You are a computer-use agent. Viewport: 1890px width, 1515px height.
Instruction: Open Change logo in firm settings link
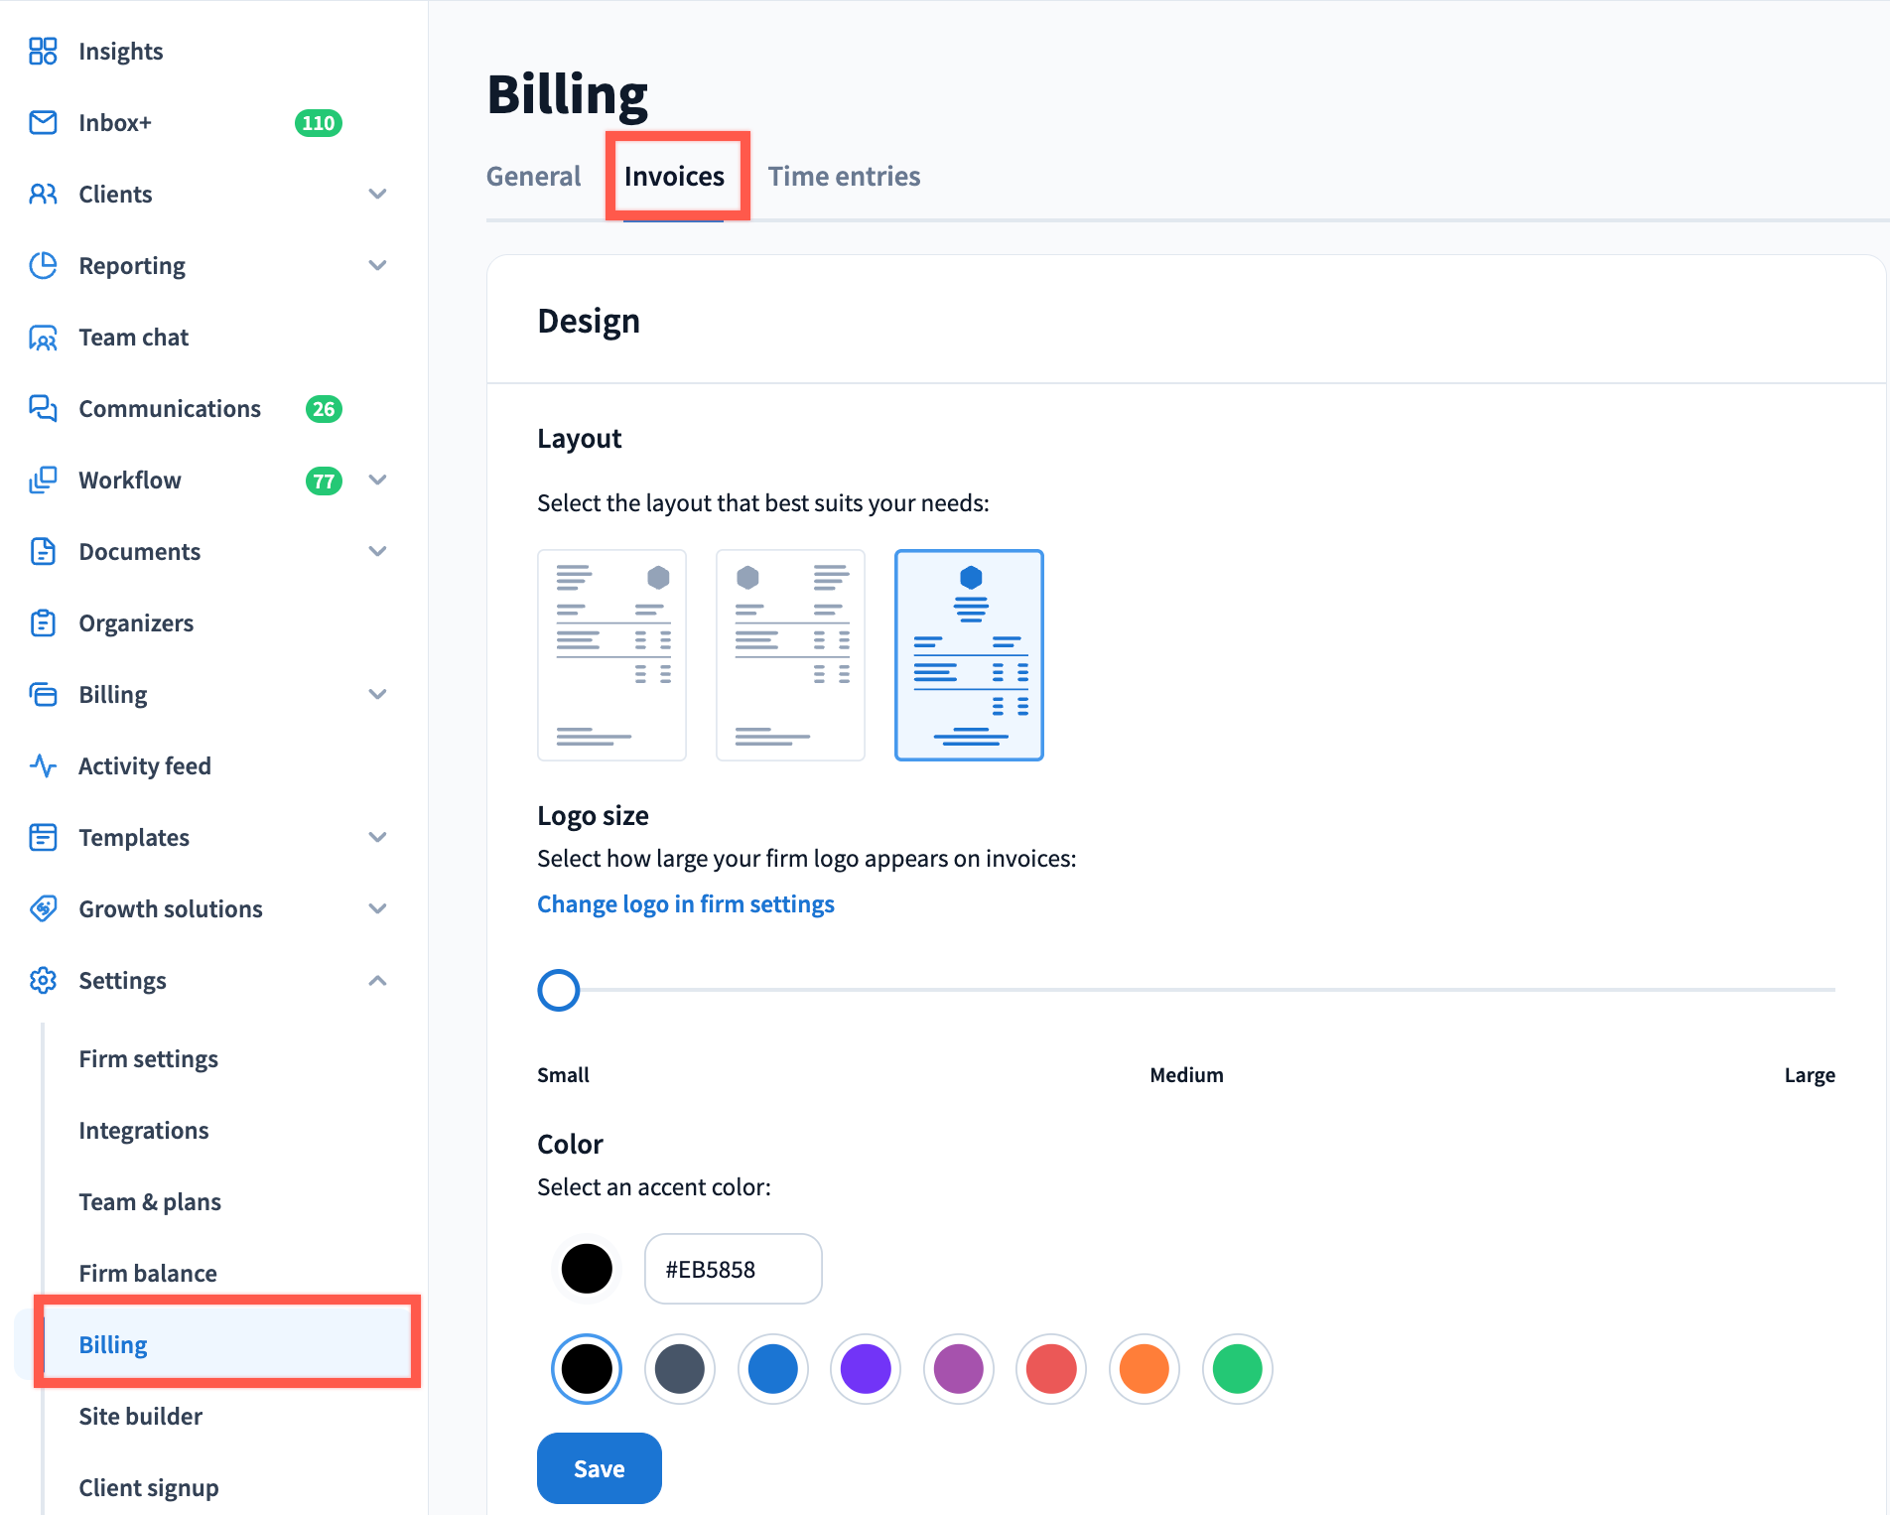(x=685, y=904)
